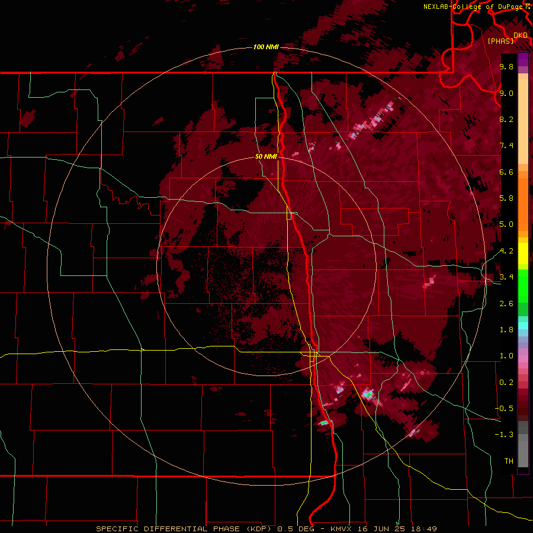The width and height of the screenshot is (533, 533).
Task: Click the 2.6 scale value
Action: coord(506,304)
